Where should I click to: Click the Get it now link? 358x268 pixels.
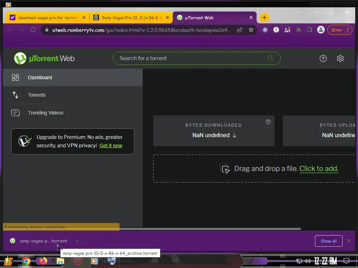click(111, 146)
